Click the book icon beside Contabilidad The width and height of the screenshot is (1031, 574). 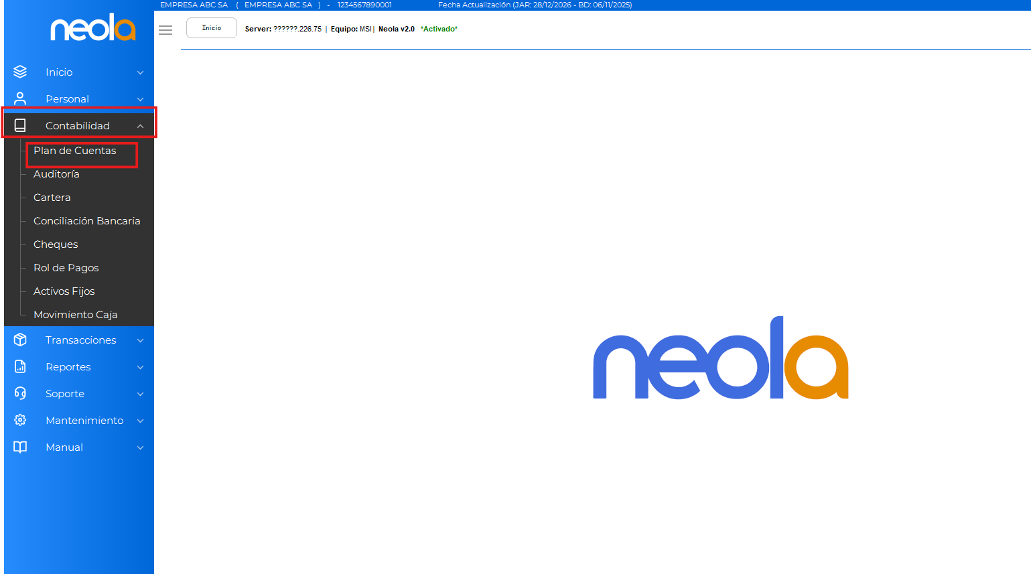click(x=20, y=125)
